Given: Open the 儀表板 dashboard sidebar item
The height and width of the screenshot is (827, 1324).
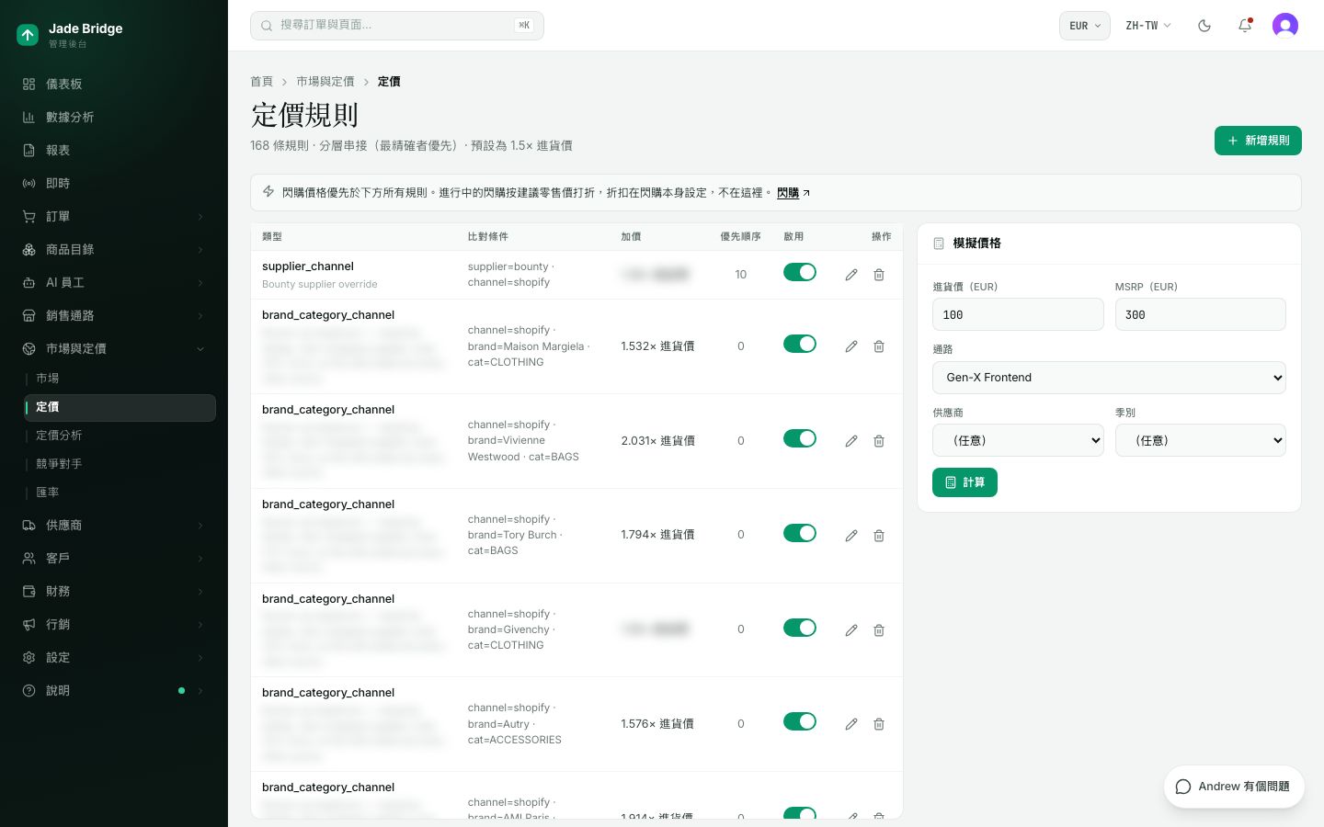Looking at the screenshot, I should (114, 84).
